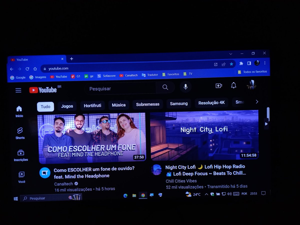Open Chrome three-dot menu

click(x=265, y=63)
